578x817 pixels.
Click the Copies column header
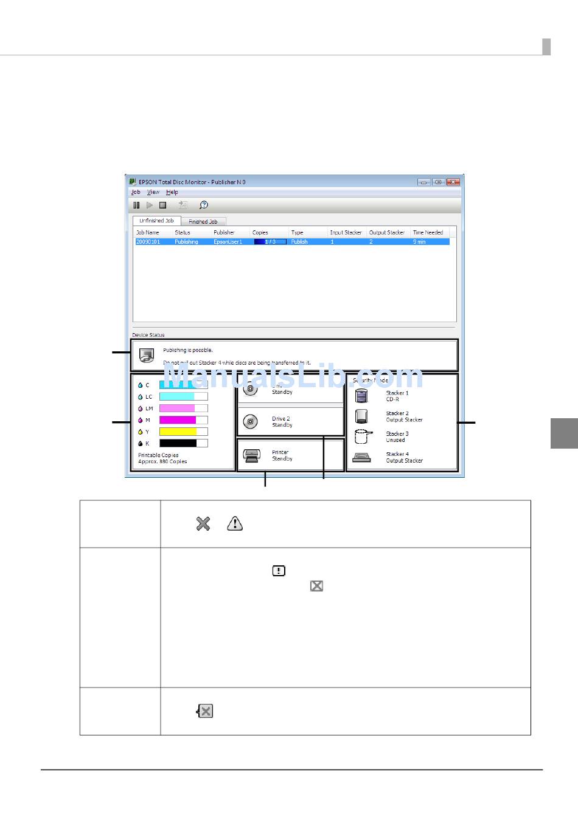coord(260,233)
